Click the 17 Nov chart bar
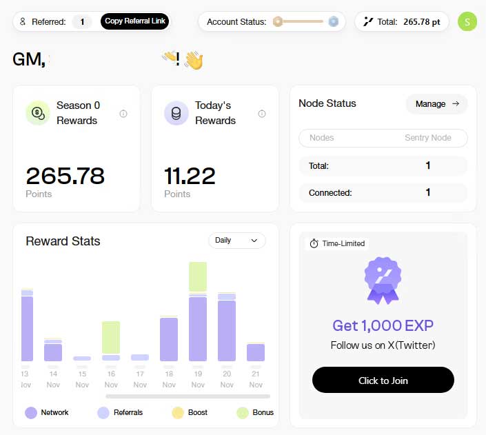The height and width of the screenshot is (435, 486). [x=140, y=358]
